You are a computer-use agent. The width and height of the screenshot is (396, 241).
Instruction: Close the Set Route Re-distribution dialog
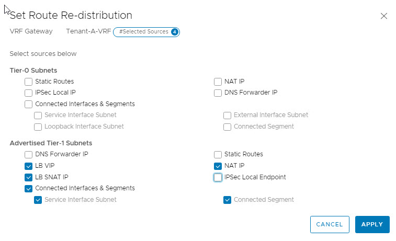[x=384, y=16]
